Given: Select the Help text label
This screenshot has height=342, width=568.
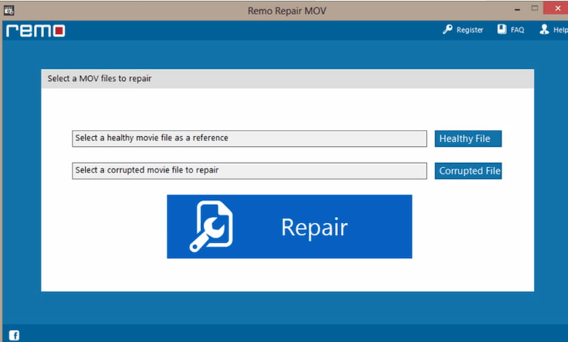Looking at the screenshot, I should (x=559, y=30).
